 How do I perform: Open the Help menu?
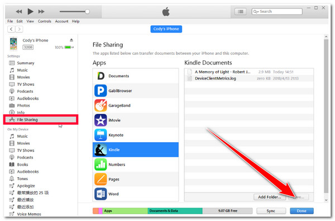point(75,21)
